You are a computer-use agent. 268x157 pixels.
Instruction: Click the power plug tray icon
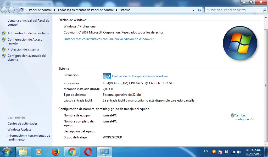226,152
